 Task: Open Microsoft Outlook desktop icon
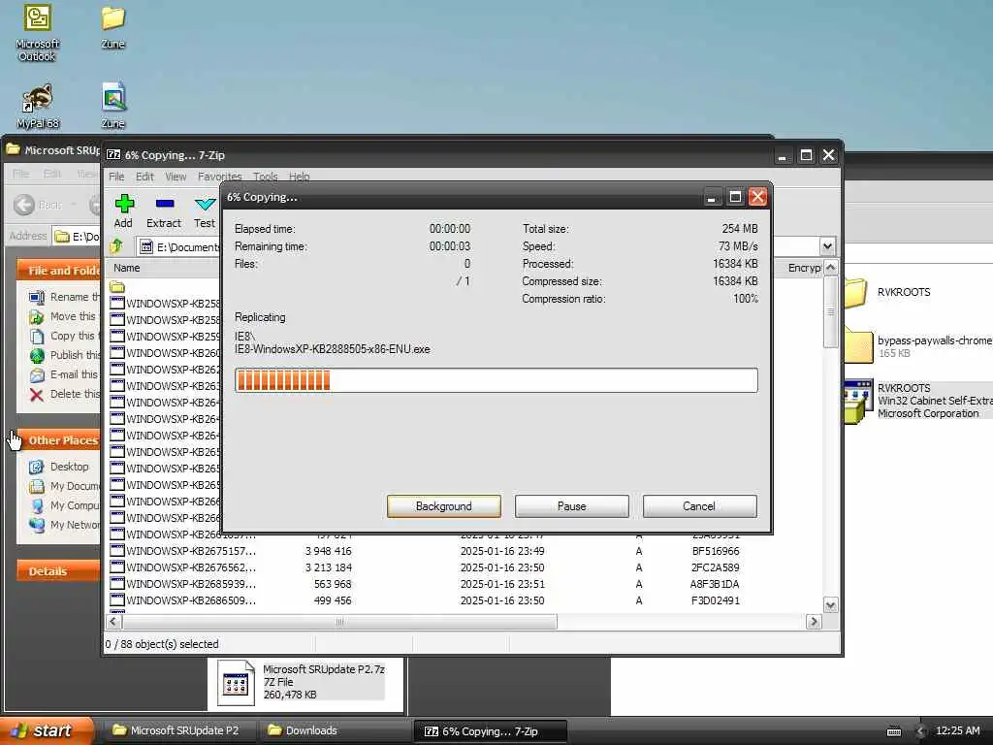click(x=38, y=32)
